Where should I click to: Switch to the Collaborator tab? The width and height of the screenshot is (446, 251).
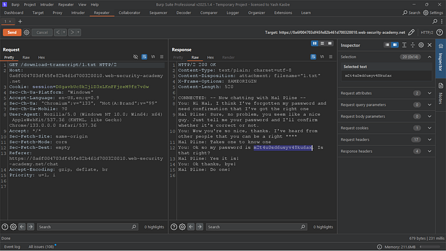pos(129,13)
